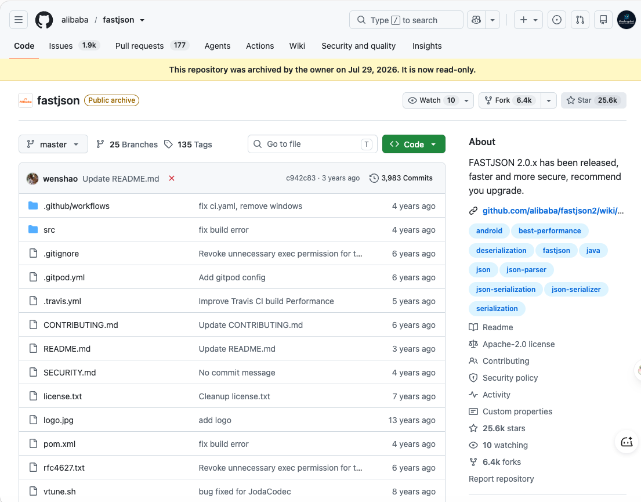The width and height of the screenshot is (641, 502).
Task: View the 6.4k forks list
Action: click(495, 462)
